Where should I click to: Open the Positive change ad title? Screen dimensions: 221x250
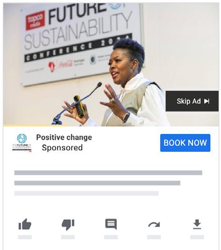point(64,137)
